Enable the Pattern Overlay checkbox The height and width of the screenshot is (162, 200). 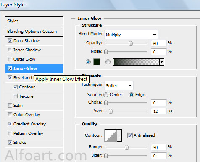tap(10, 133)
